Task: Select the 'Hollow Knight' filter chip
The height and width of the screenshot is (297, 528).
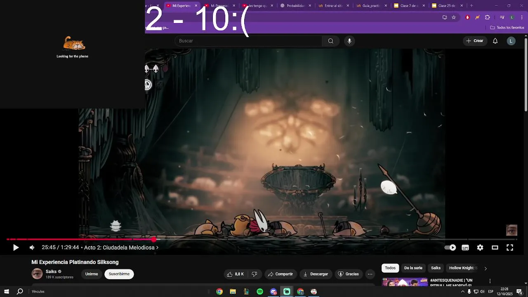Action: (x=463, y=268)
